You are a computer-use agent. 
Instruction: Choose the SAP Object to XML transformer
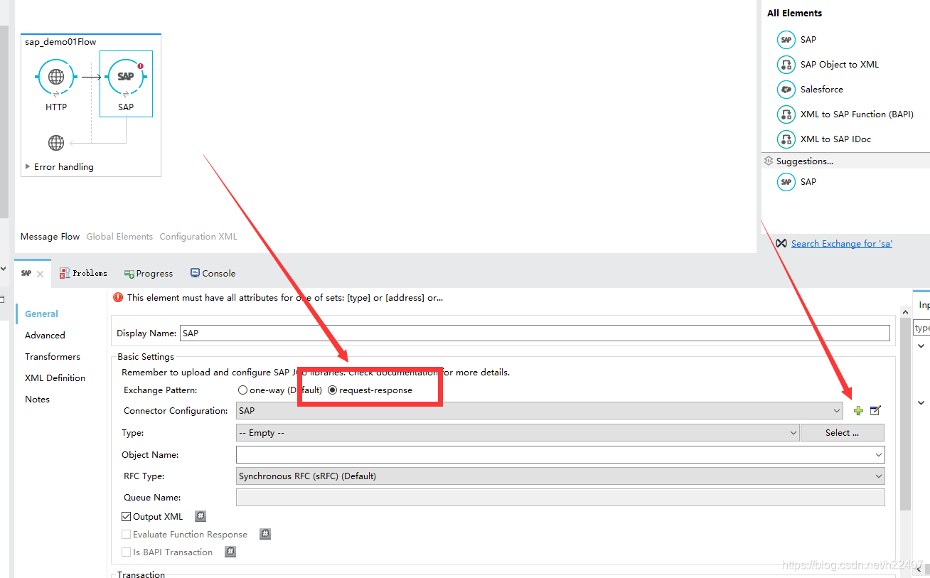point(828,65)
